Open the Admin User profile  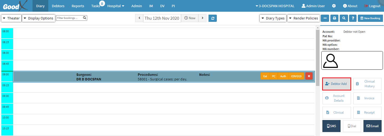pyautogui.click(x=313, y=6)
